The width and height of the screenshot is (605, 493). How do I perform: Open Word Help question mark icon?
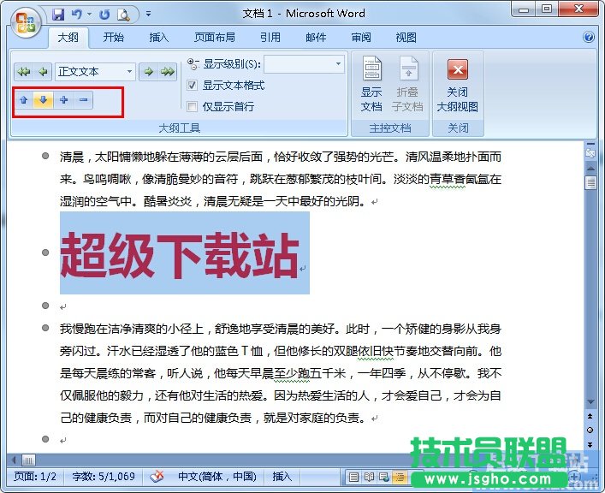click(589, 38)
